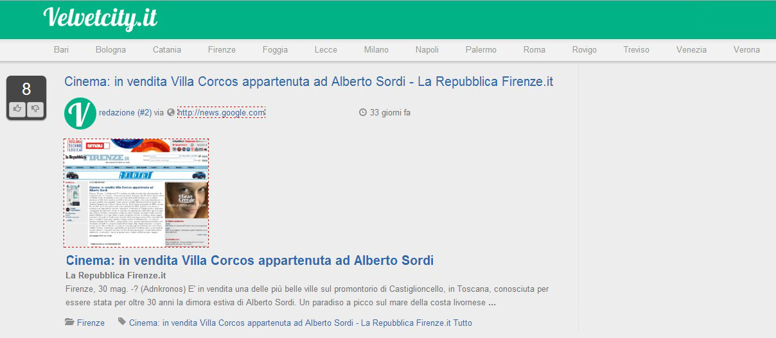Screen dimensions: 776x338
Task: Open the La Repubblica Firenze page thumbnail
Action: tap(136, 192)
